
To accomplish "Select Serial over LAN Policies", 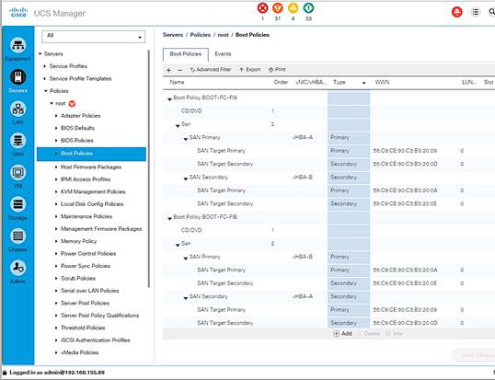I will pyautogui.click(x=89, y=291).
